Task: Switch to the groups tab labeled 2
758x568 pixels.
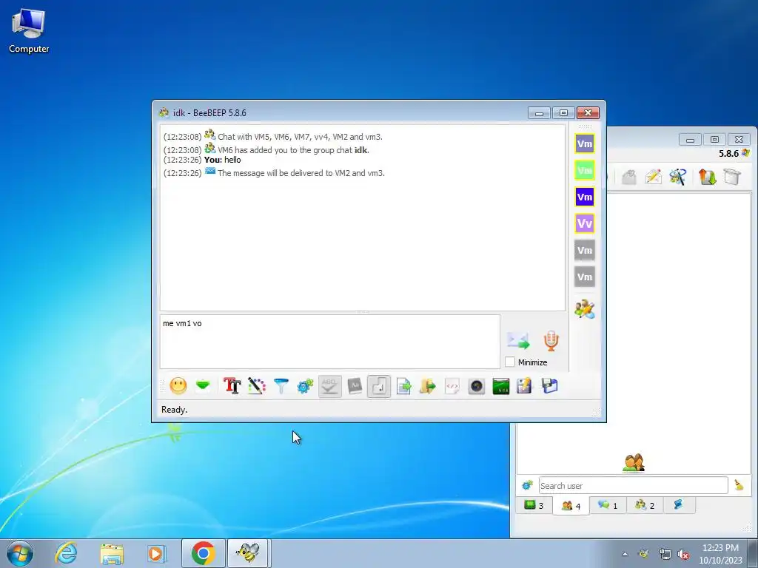Action: coord(645,505)
